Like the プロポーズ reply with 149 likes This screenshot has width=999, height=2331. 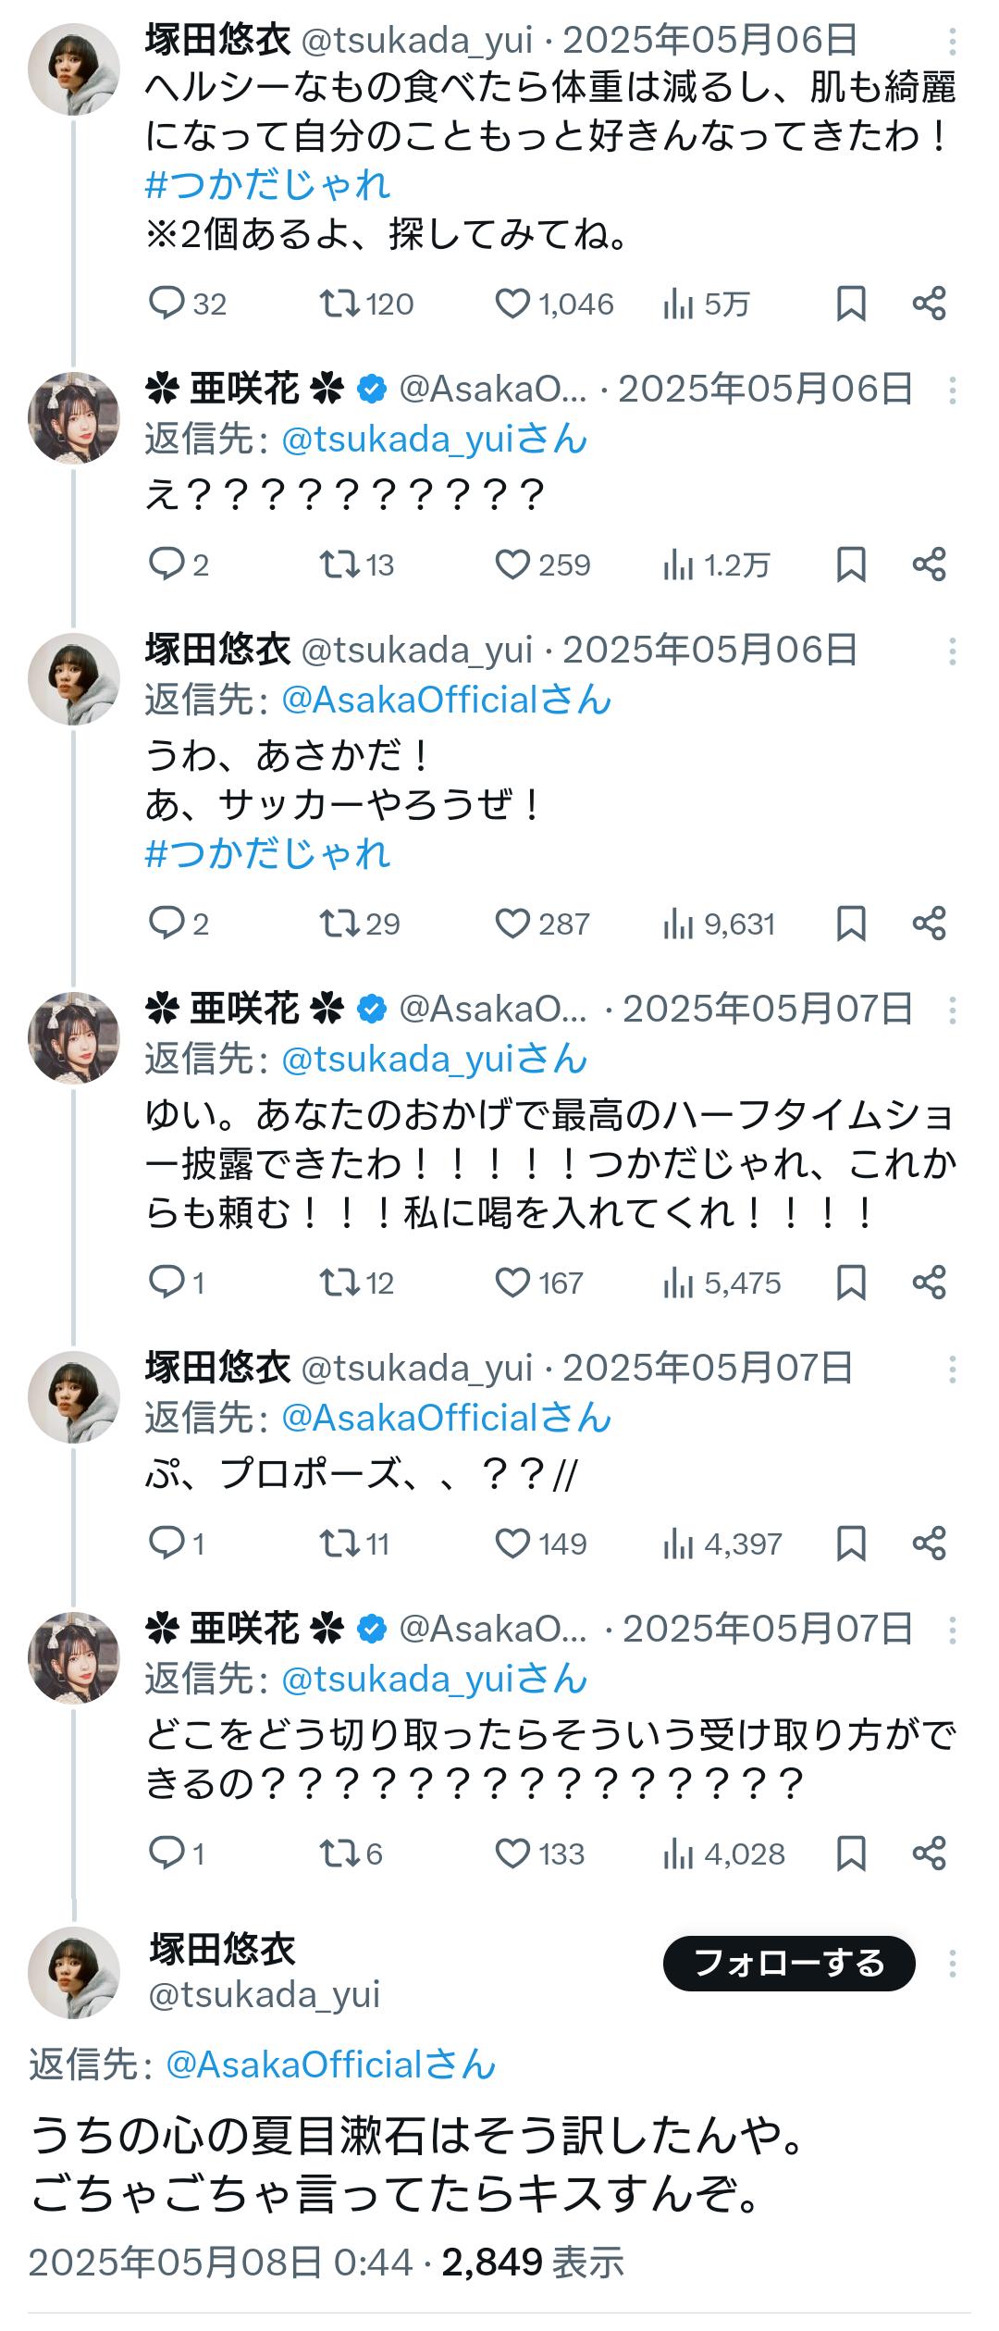(513, 1544)
